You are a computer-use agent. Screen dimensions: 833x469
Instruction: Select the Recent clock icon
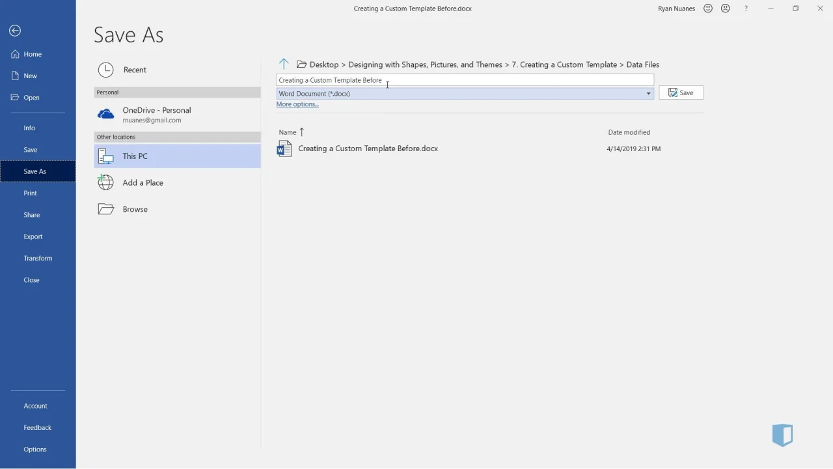[x=105, y=70]
